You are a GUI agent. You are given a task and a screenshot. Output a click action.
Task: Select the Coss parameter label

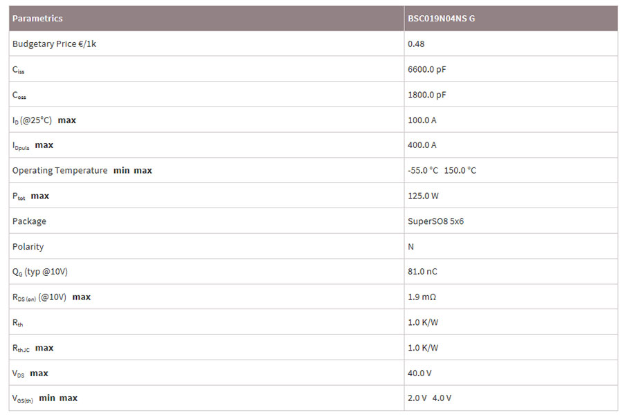pos(19,95)
